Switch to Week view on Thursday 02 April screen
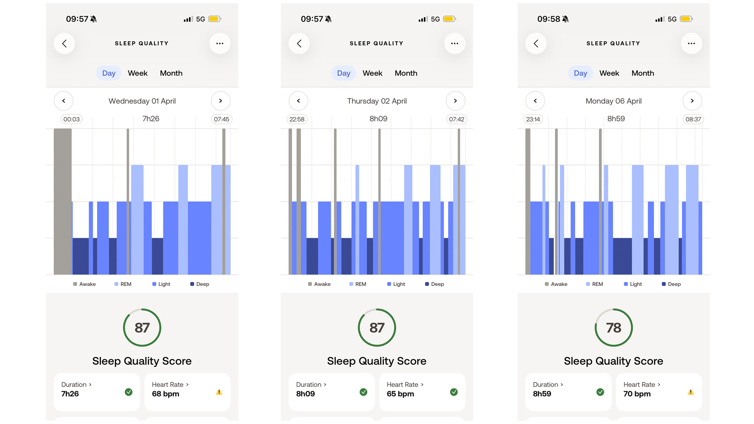Image resolution: width=754 pixels, height=424 pixels. pyautogui.click(x=372, y=73)
